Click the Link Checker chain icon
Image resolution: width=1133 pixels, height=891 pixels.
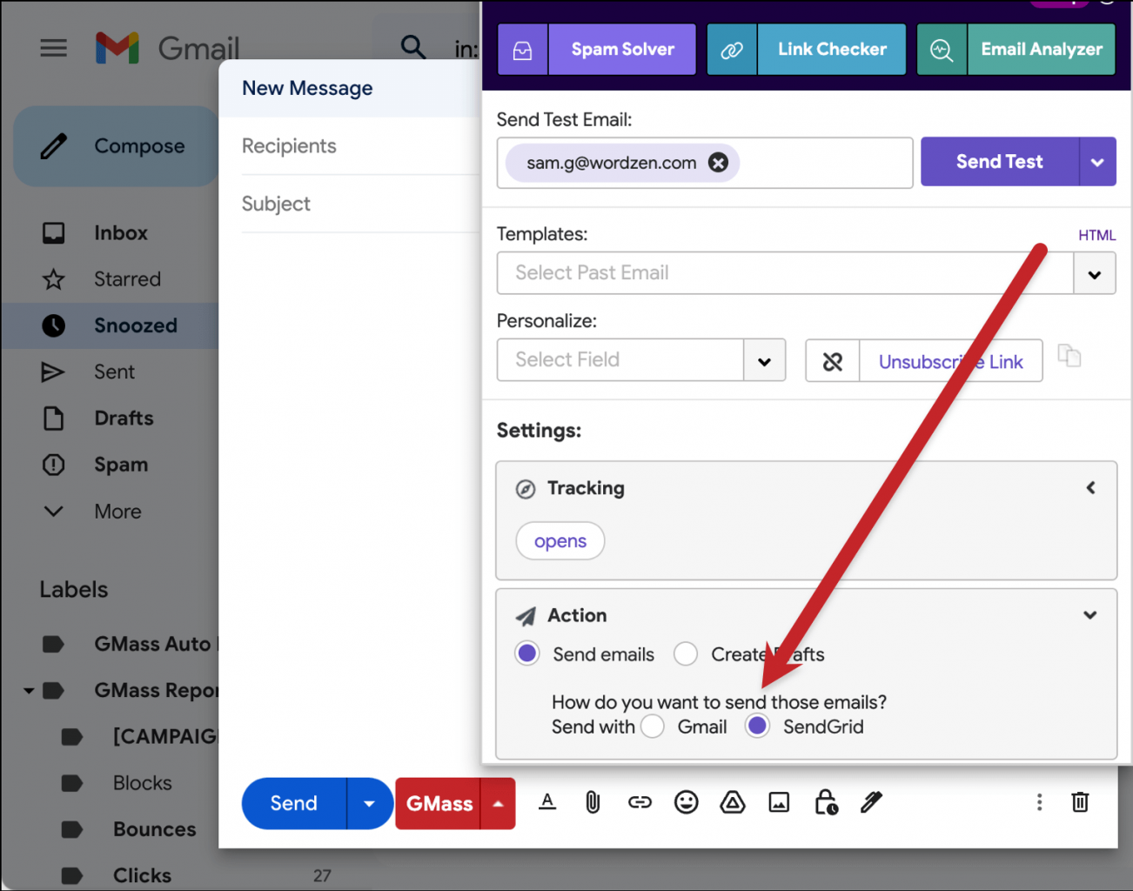point(732,50)
